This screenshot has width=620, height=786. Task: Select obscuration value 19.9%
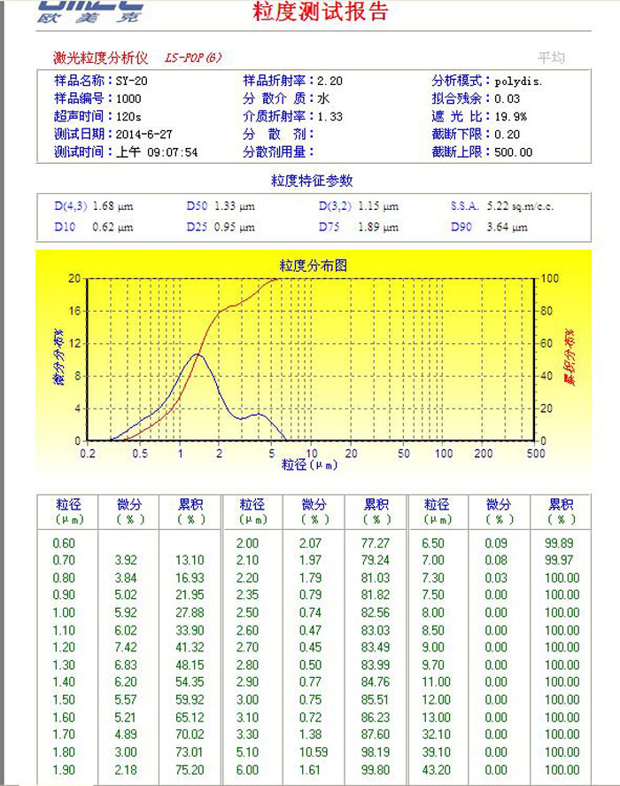click(510, 117)
